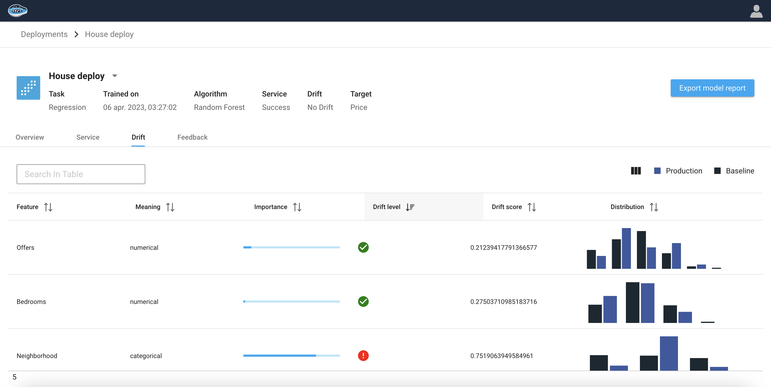
Task: Sort by Distribution column arrows
Action: coord(654,207)
